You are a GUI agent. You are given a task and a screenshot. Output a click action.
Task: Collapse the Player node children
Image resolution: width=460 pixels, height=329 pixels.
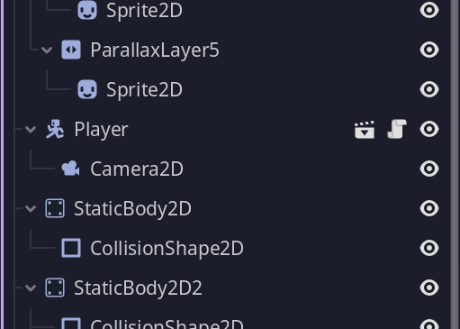click(31, 130)
